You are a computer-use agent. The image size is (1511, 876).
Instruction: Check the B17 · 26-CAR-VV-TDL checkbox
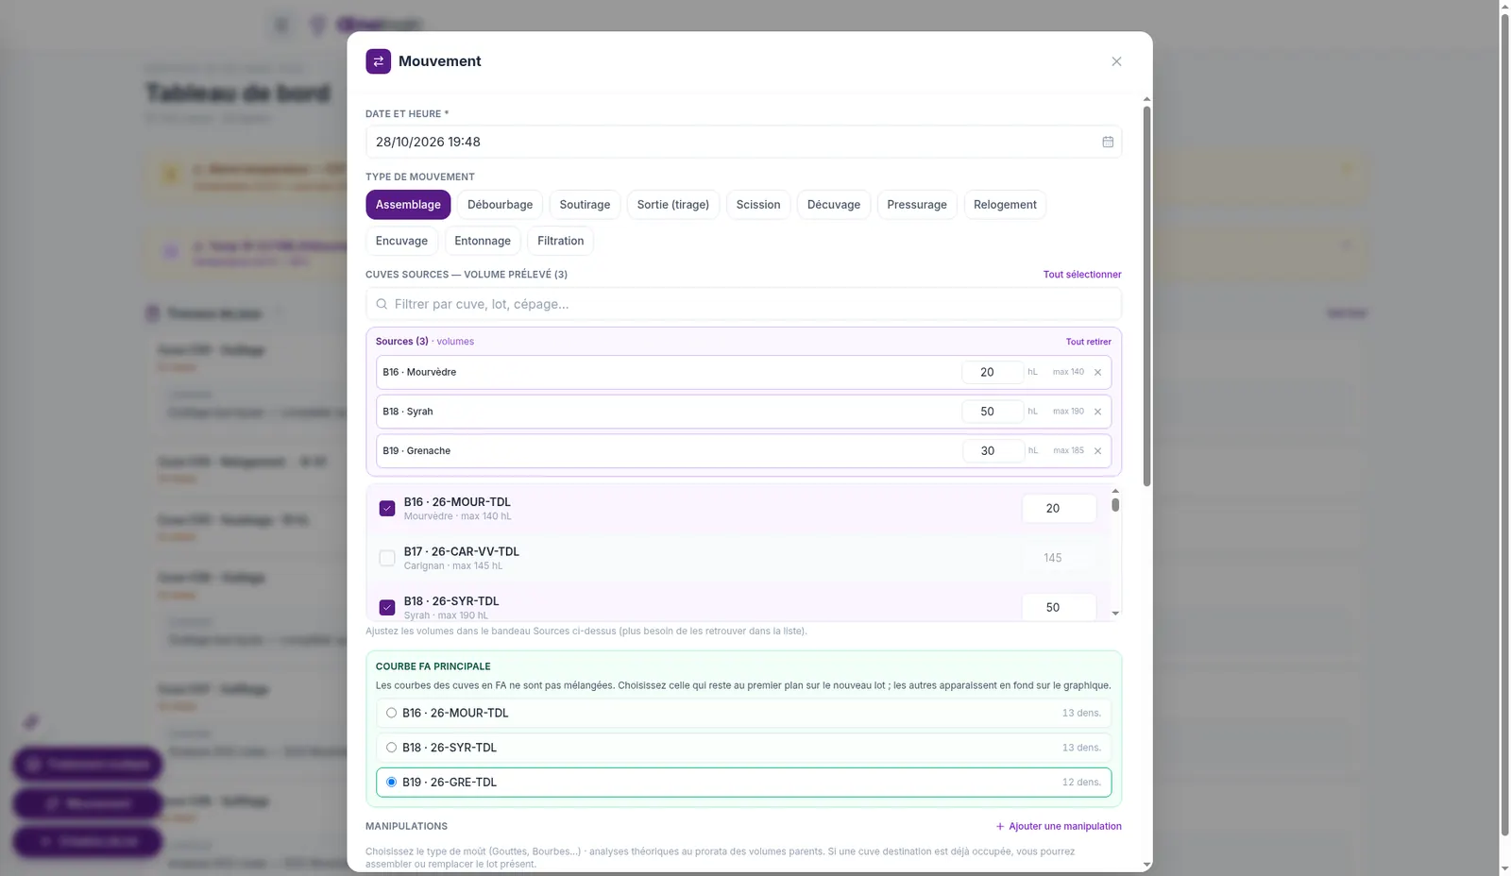pyautogui.click(x=387, y=558)
